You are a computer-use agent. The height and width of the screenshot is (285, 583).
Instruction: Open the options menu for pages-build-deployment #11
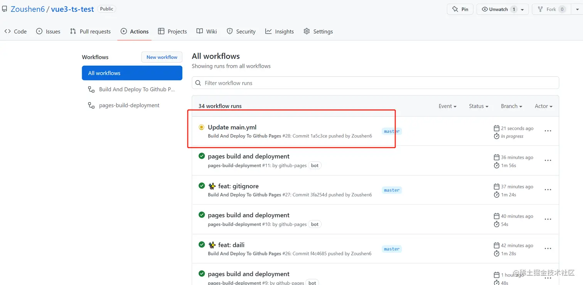[548, 160]
